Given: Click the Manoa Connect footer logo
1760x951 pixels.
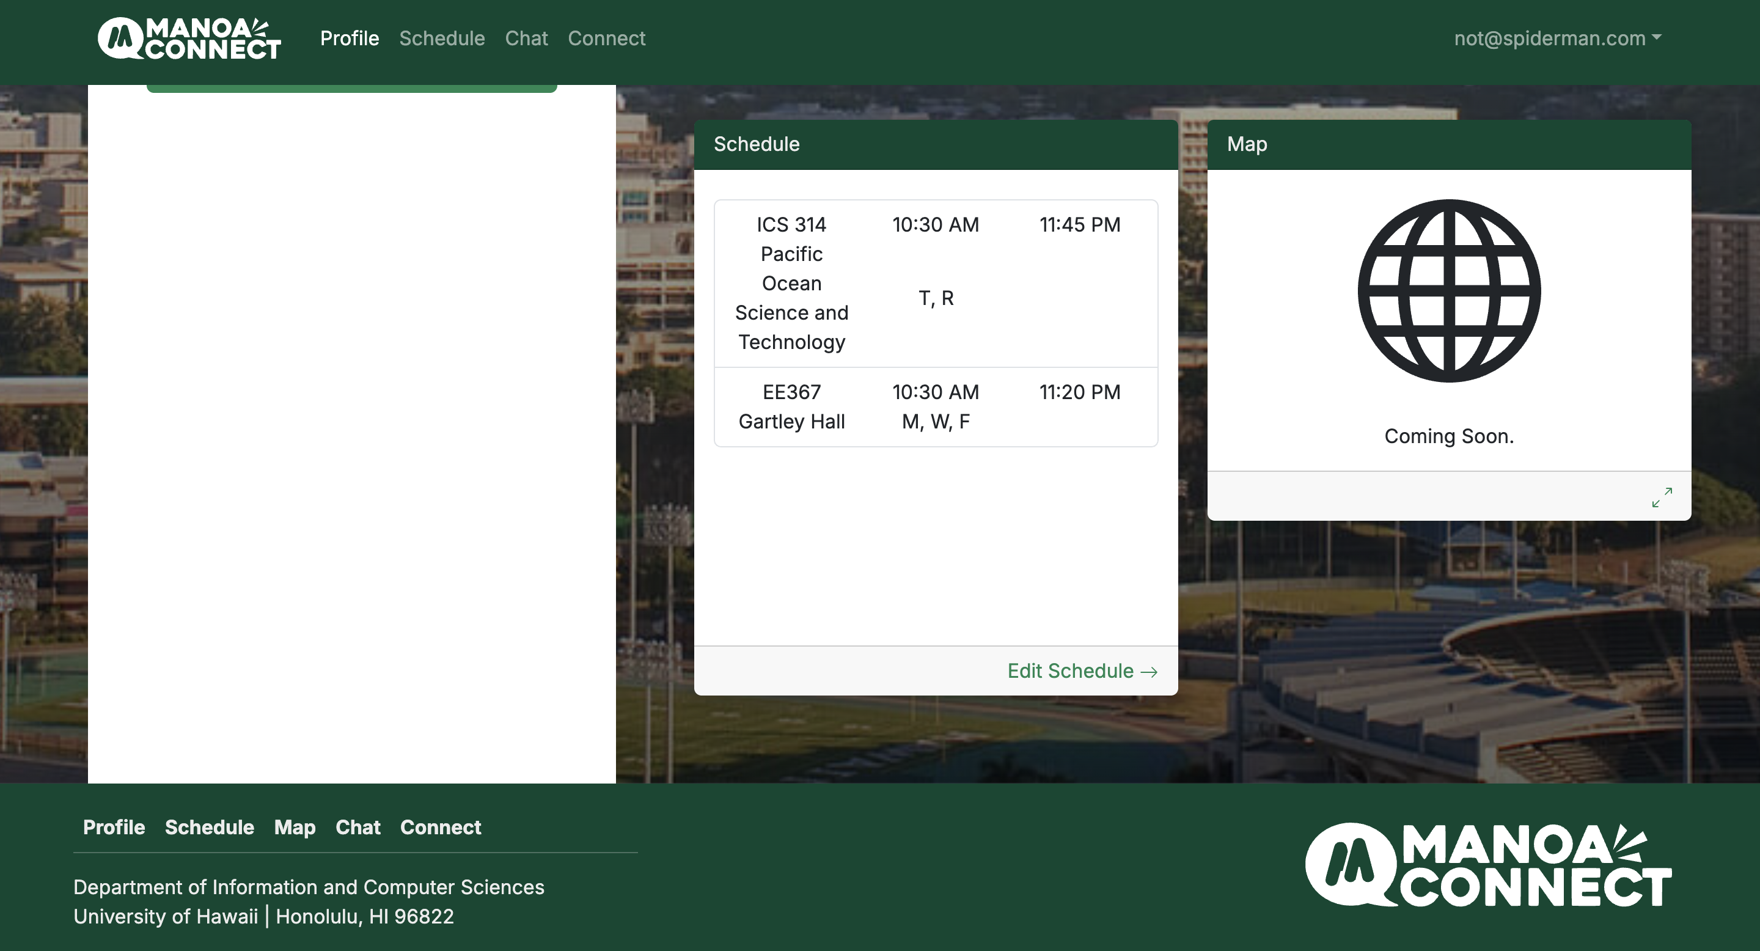Looking at the screenshot, I should click(x=1488, y=865).
